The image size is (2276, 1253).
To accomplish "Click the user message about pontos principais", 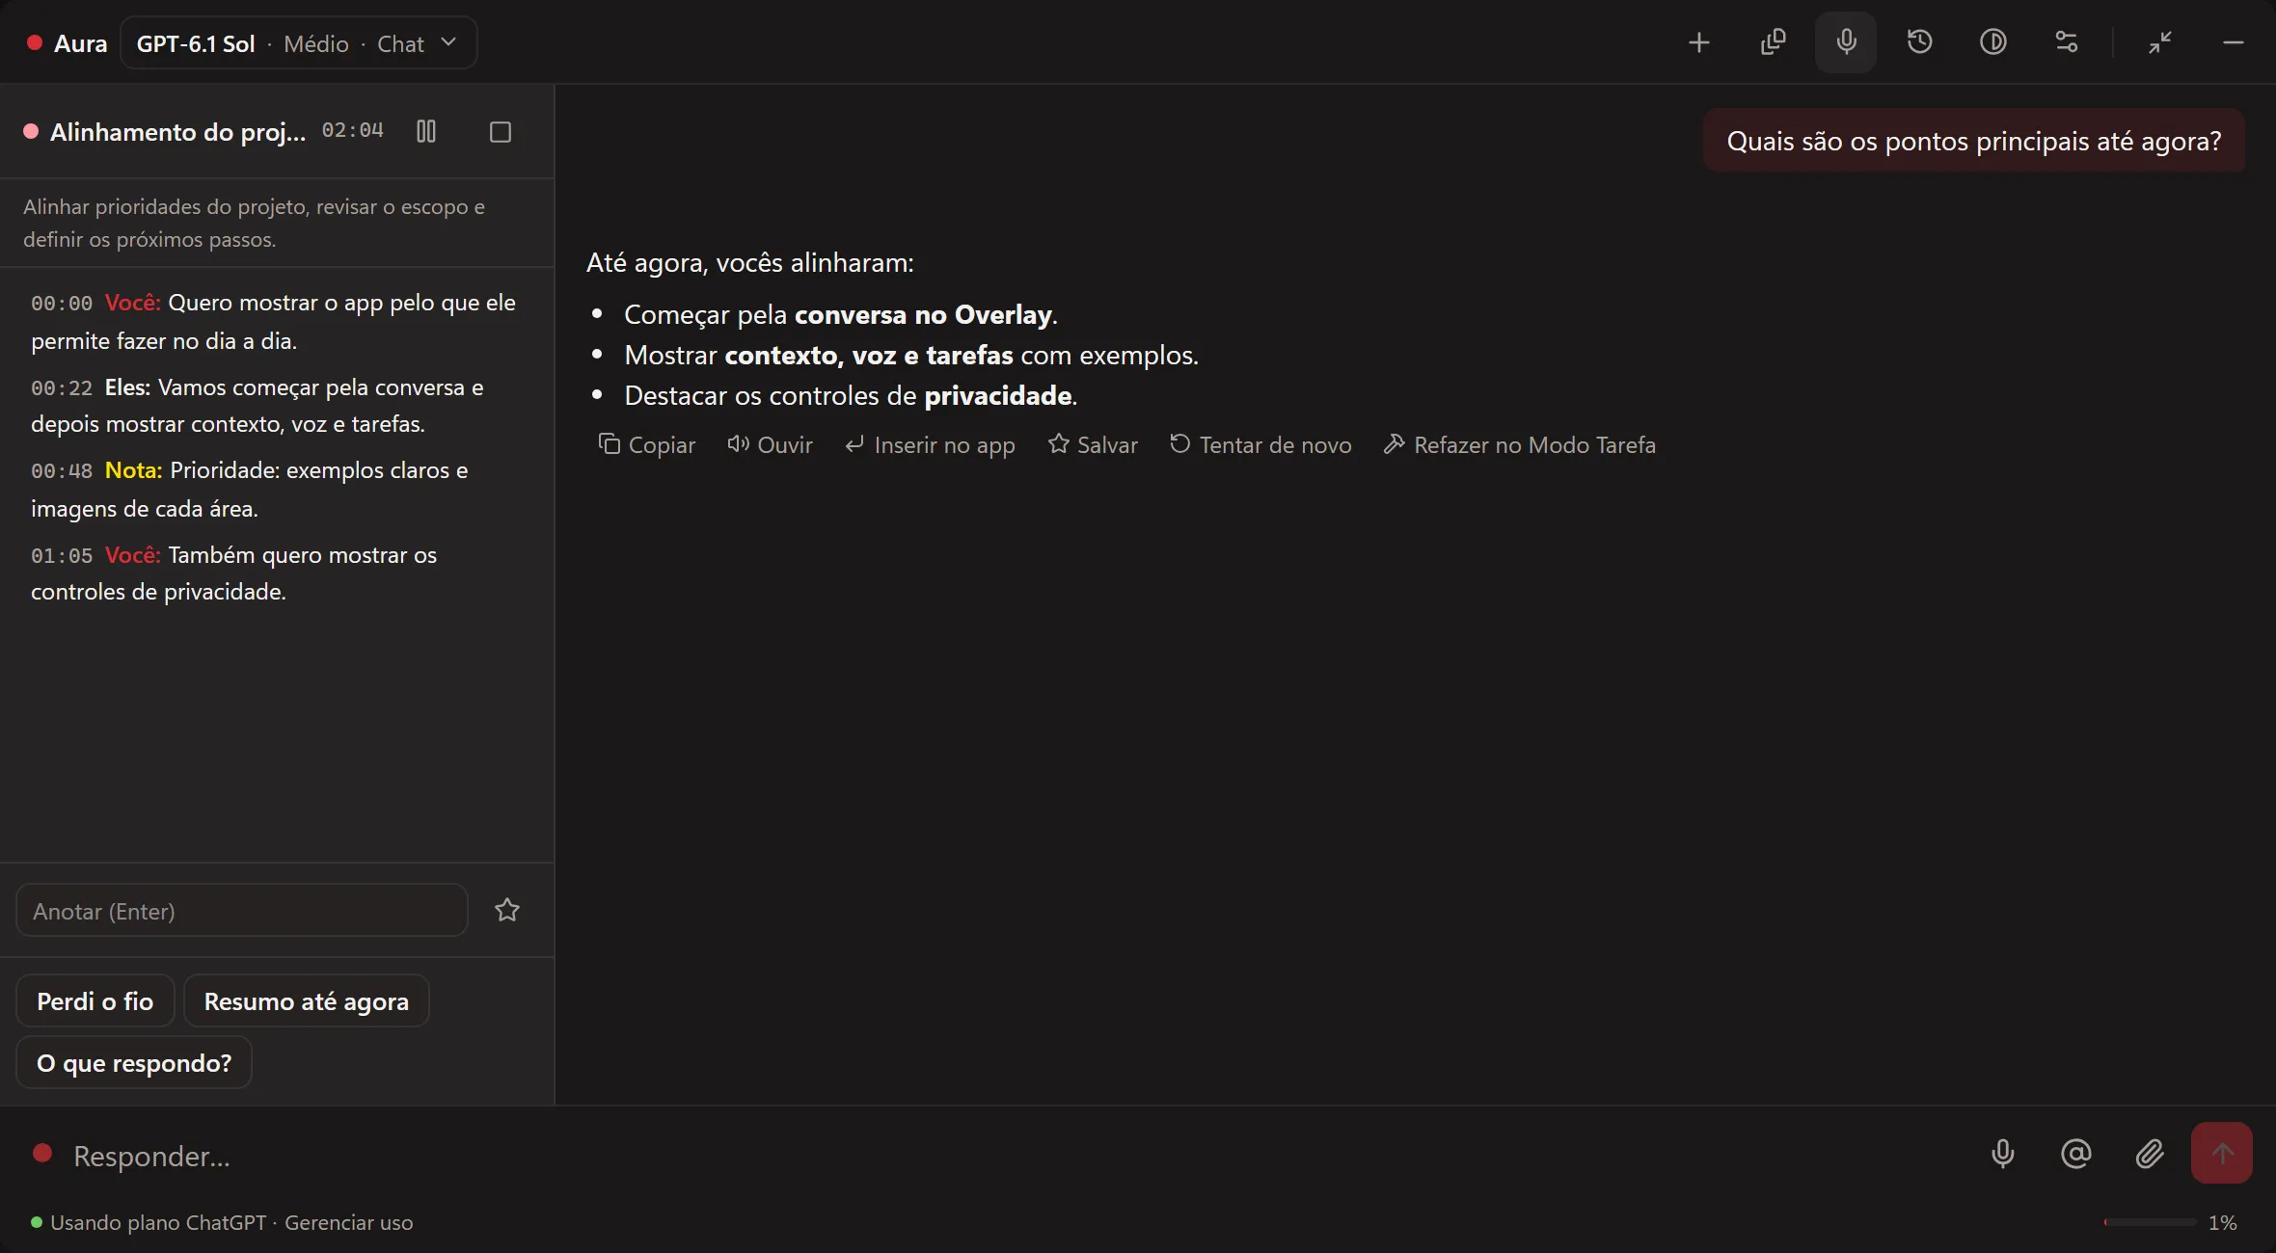I will 1974,141.
